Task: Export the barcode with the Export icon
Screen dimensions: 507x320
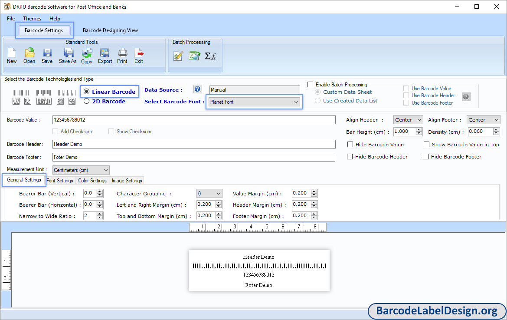Action: pos(105,53)
